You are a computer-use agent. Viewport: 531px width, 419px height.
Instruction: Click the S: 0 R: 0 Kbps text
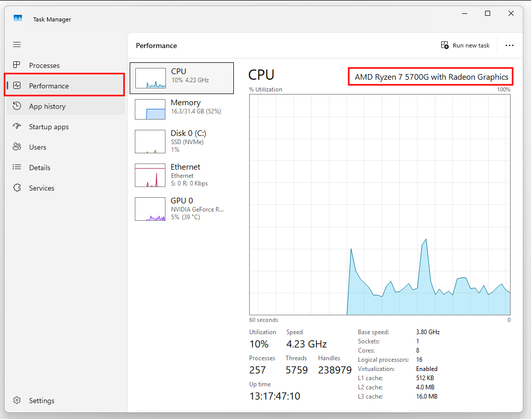pyautogui.click(x=189, y=183)
